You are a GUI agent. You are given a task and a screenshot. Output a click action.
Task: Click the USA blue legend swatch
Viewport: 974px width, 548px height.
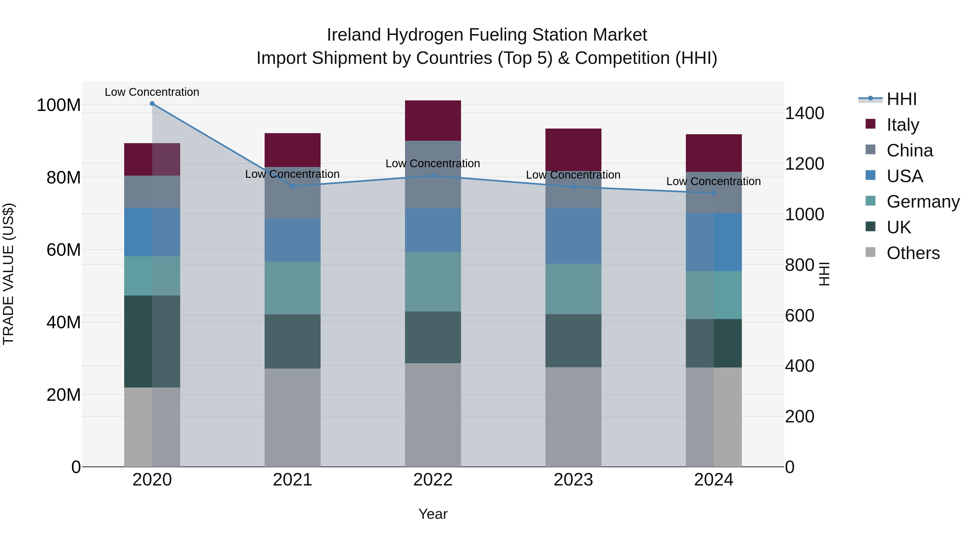pyautogui.click(x=870, y=175)
